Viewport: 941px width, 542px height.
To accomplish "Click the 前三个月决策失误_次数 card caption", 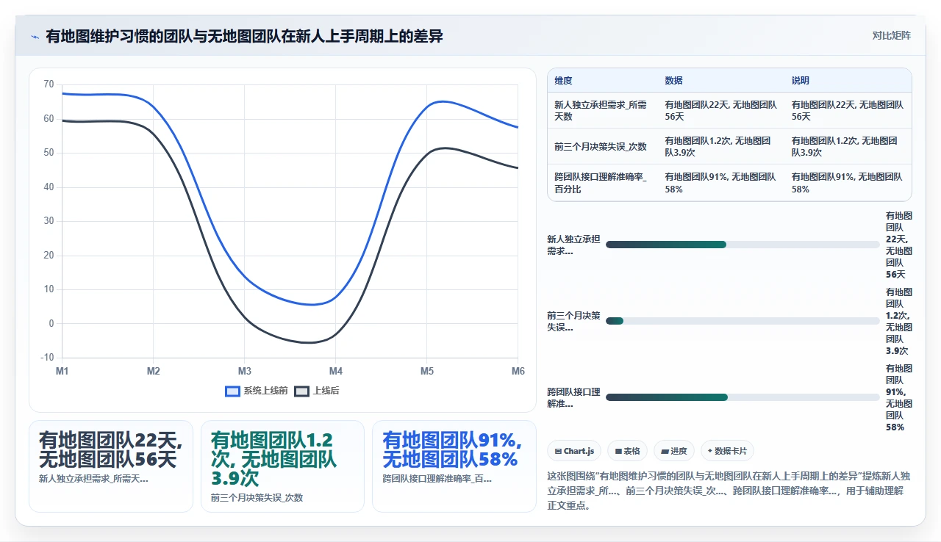I will 257,498.
